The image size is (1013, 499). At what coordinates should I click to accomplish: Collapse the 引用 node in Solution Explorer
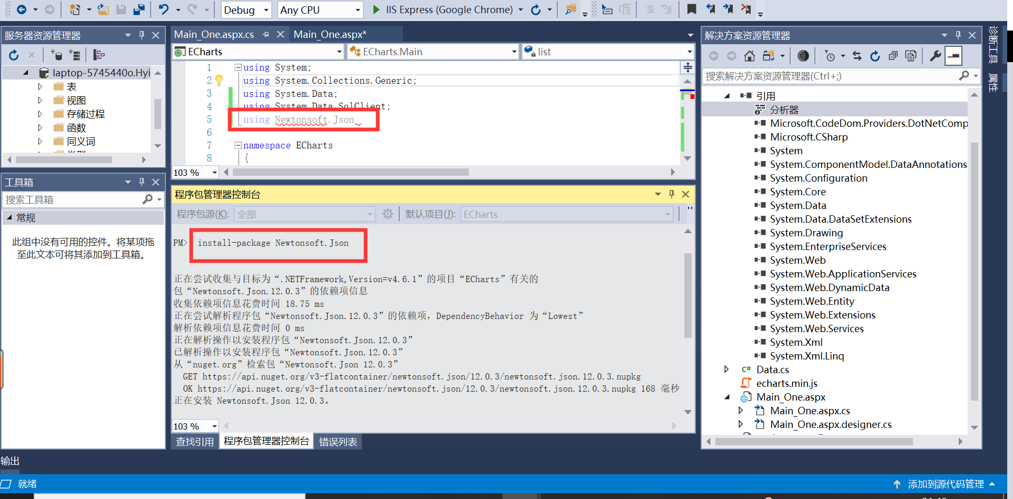tap(727, 95)
